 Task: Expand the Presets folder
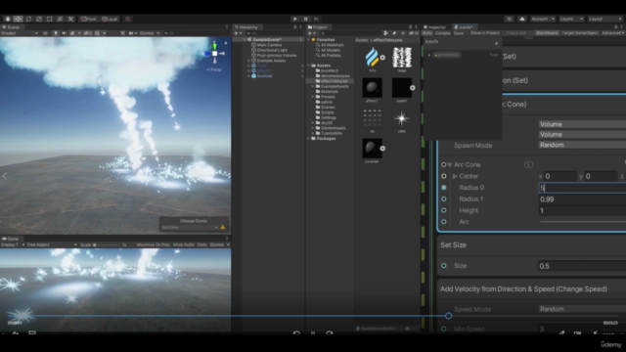pos(313,97)
